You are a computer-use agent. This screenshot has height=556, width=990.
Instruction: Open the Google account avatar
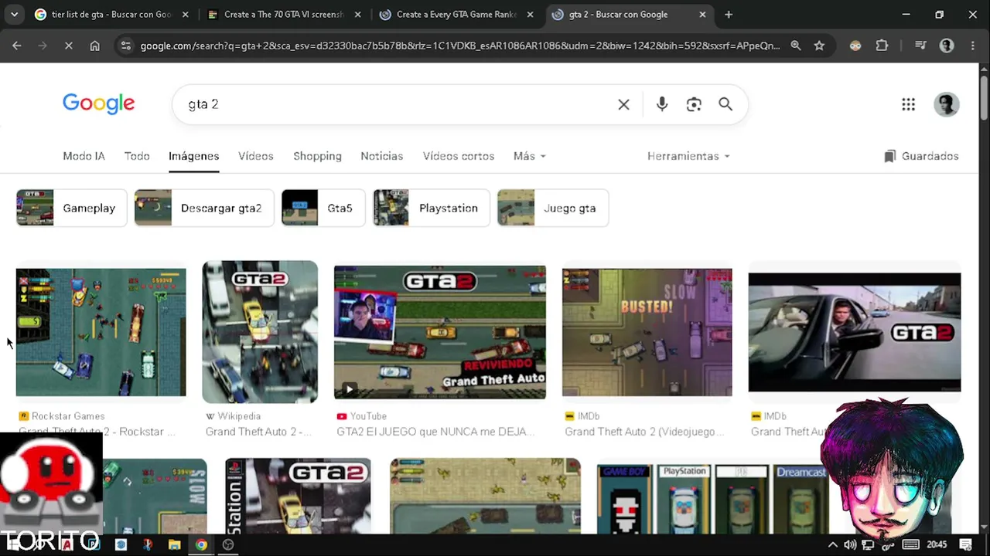(x=947, y=104)
